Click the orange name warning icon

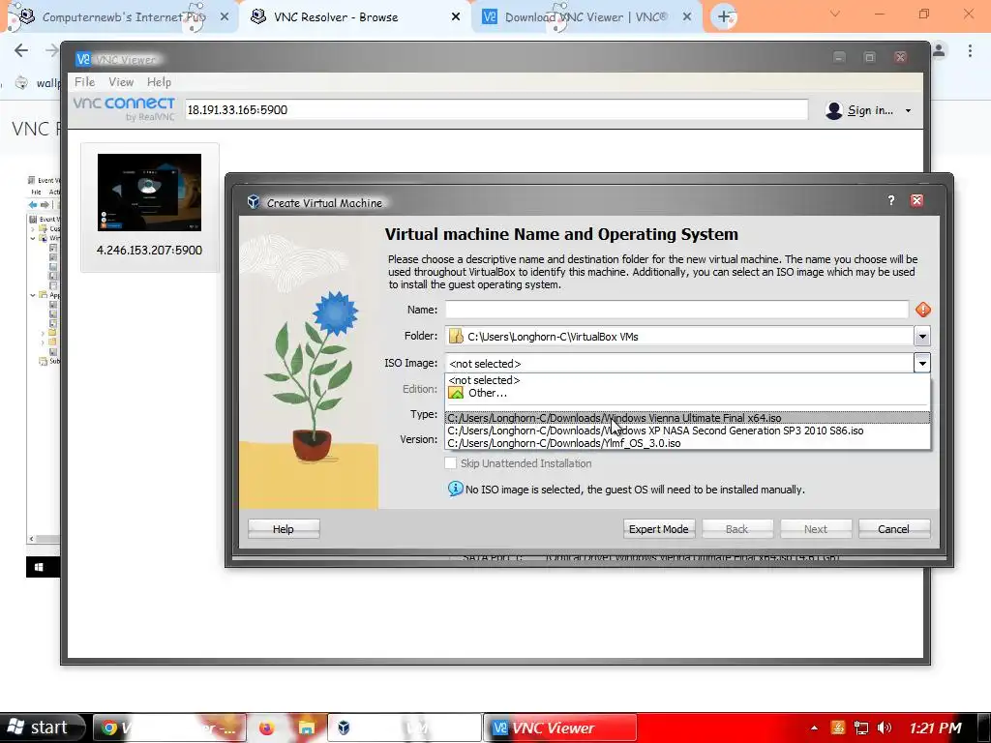tap(922, 310)
